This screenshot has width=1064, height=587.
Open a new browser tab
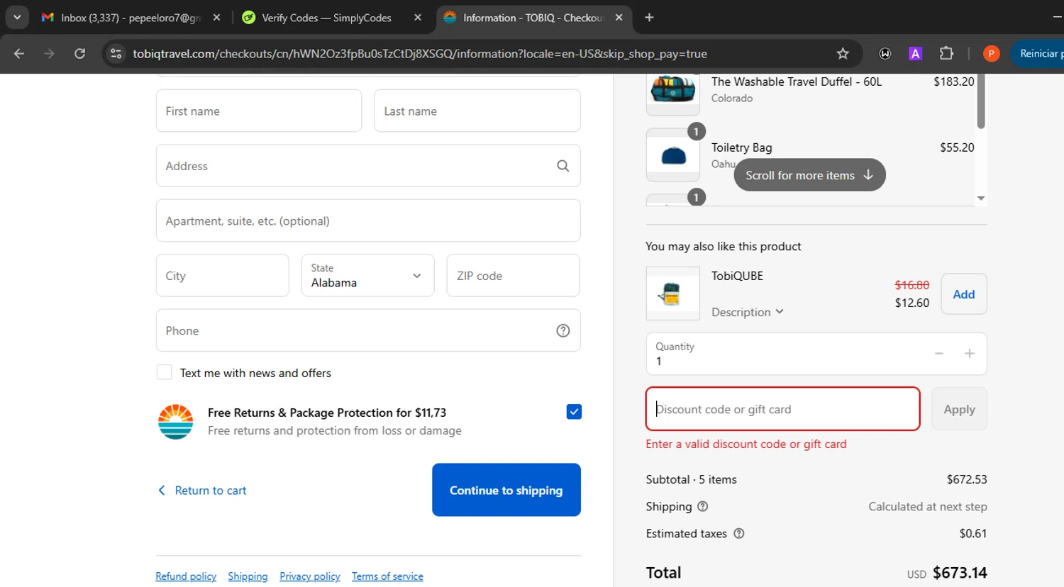click(x=649, y=18)
